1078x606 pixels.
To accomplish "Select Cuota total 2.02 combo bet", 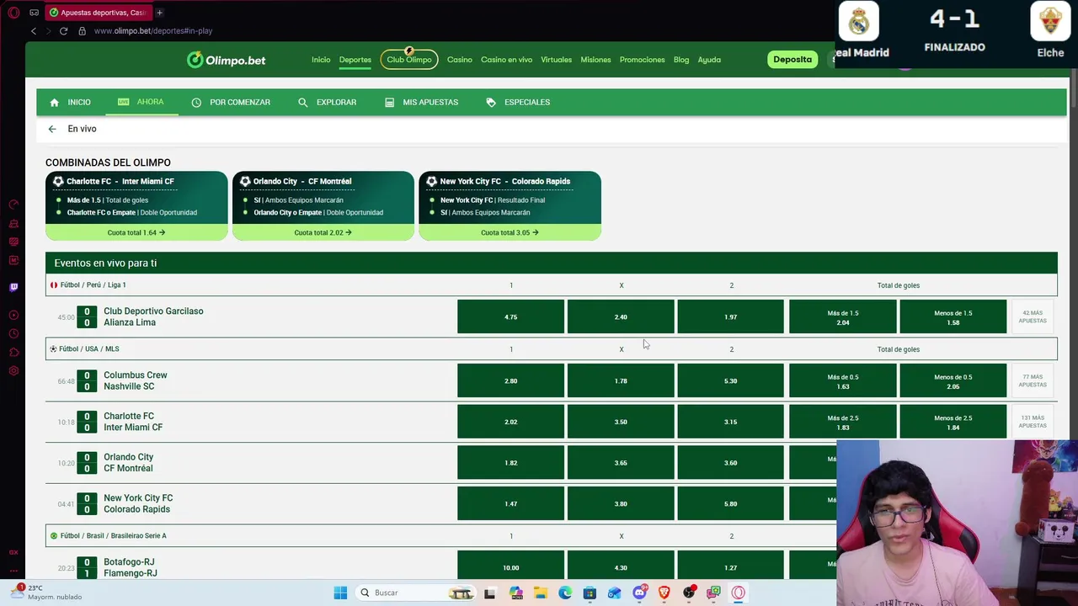I will 323,232.
